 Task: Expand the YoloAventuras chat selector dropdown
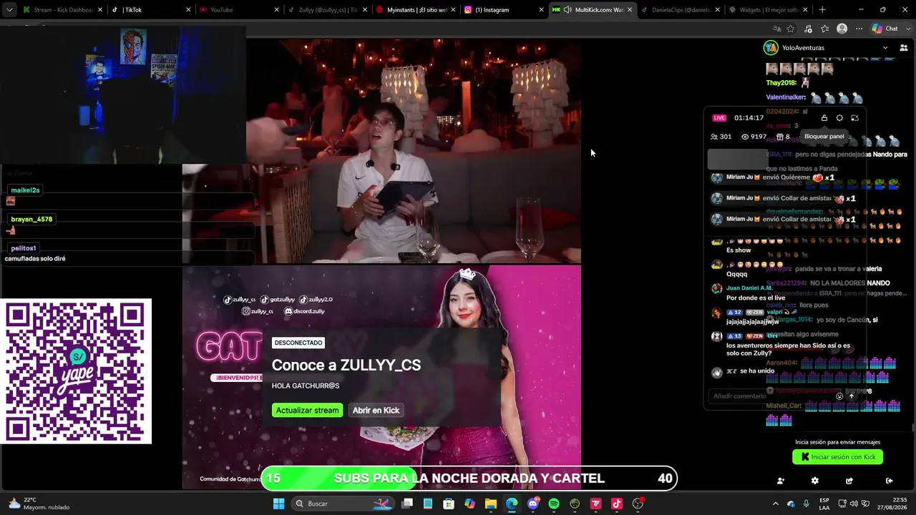pos(885,48)
